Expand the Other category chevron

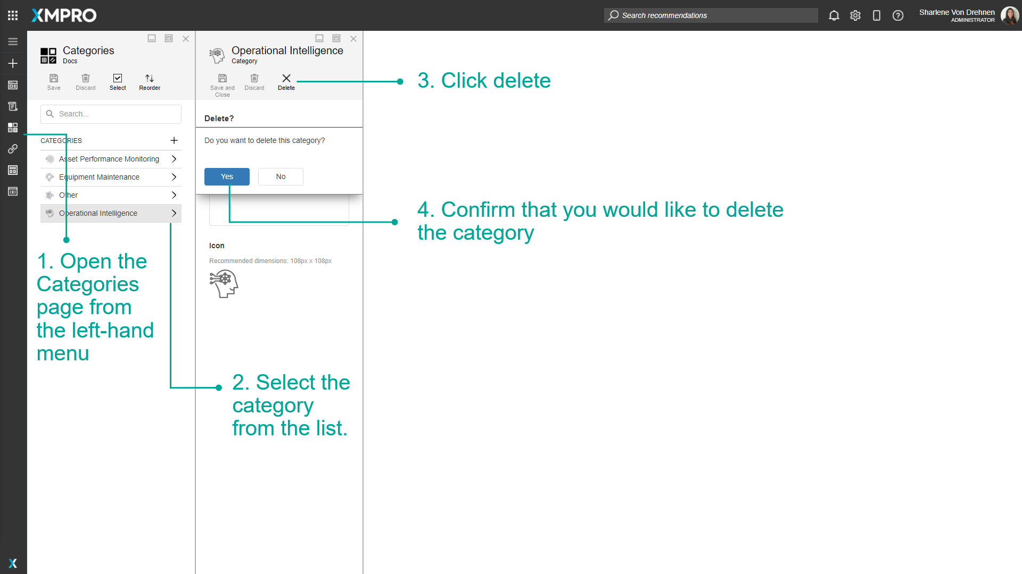174,195
